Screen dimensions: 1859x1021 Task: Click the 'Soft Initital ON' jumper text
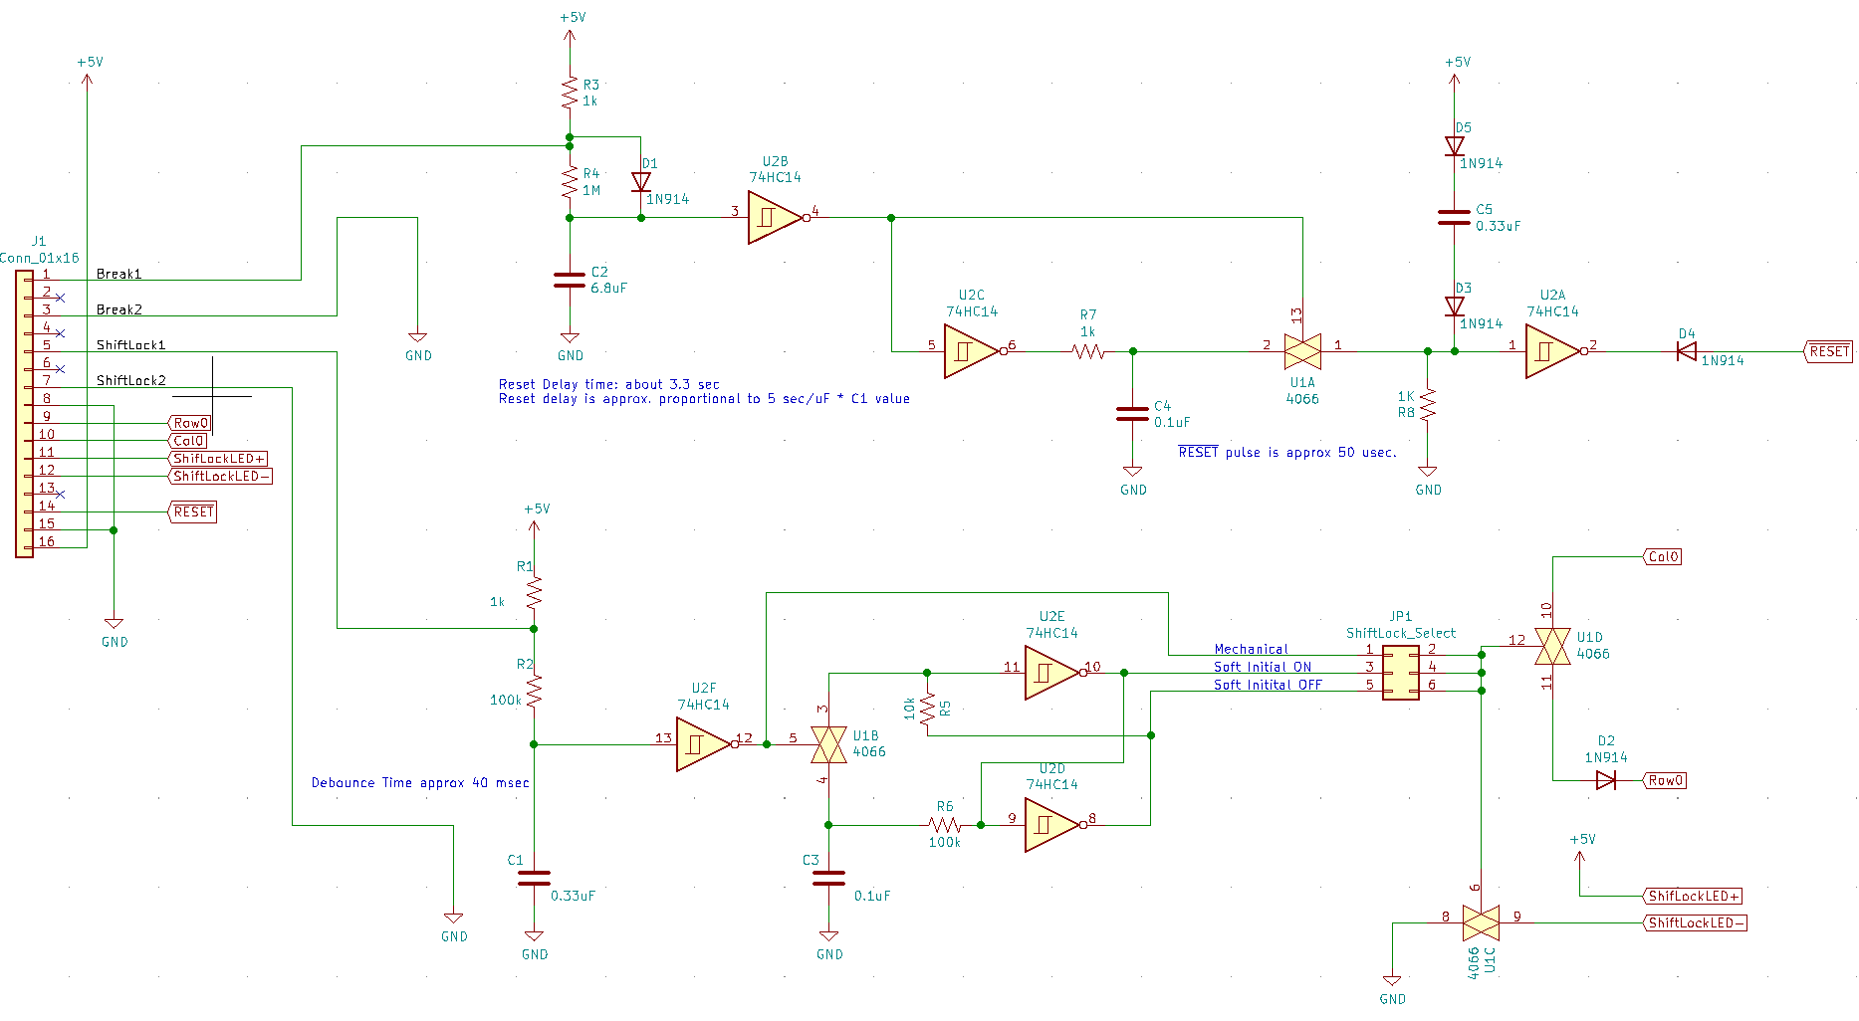pyautogui.click(x=1263, y=667)
